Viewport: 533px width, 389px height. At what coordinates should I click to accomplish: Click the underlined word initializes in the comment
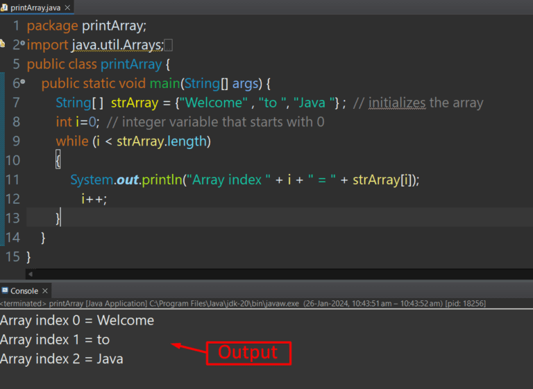tap(397, 103)
